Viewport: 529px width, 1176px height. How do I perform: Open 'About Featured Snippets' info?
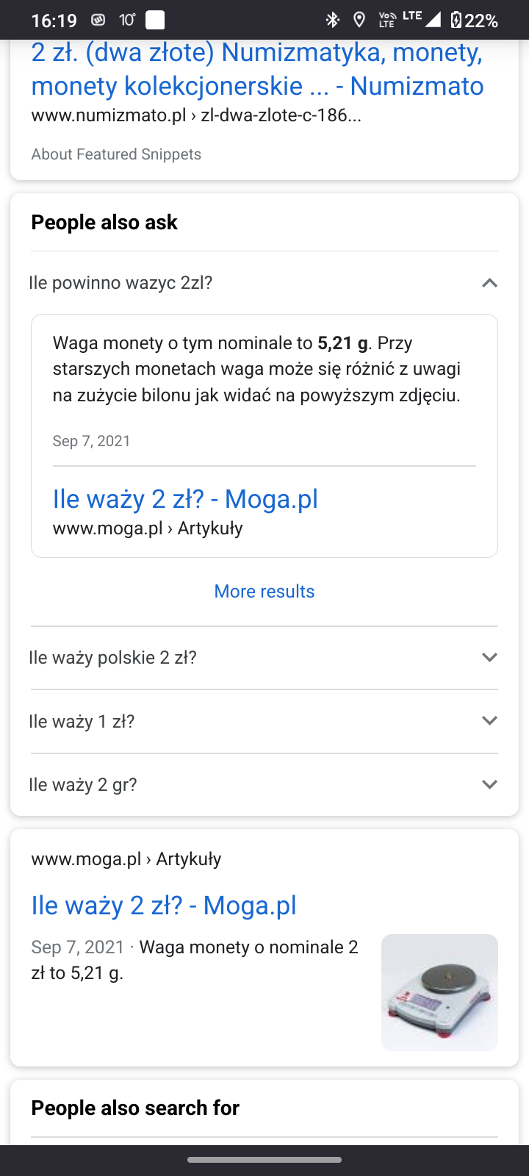[116, 154]
